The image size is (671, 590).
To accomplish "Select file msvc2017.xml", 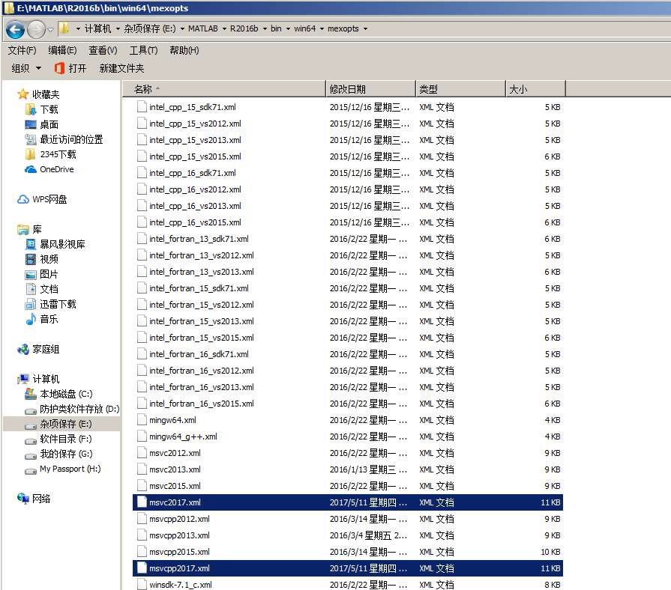I will [x=347, y=502].
